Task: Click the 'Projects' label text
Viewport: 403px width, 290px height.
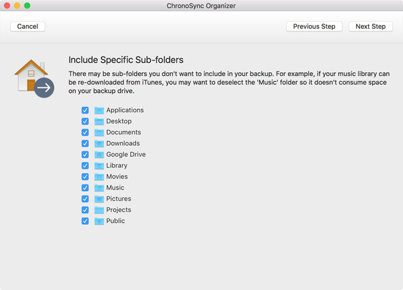Action: [x=119, y=210]
